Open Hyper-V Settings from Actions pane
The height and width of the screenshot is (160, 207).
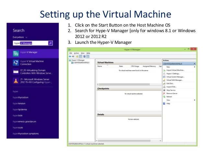point(173,74)
